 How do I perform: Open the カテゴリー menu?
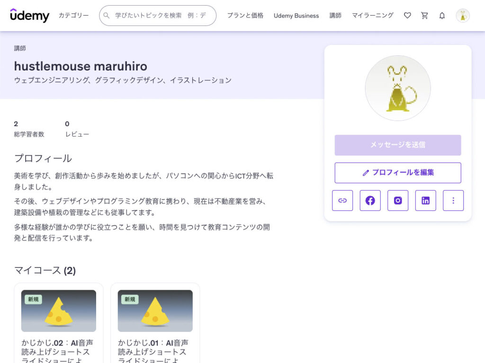point(73,16)
